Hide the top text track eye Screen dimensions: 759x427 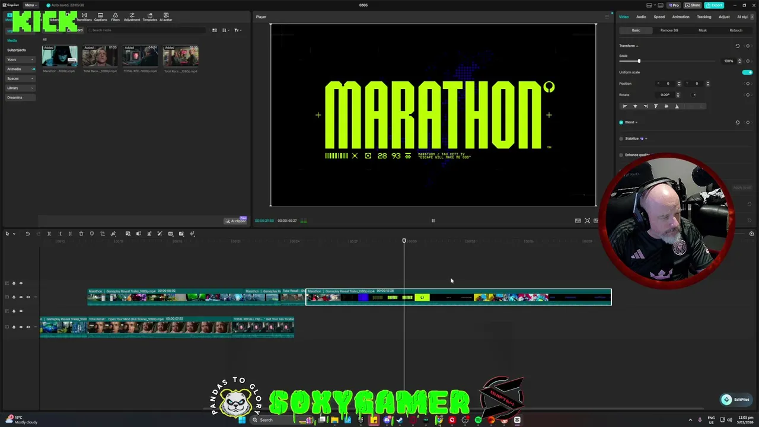point(21,283)
